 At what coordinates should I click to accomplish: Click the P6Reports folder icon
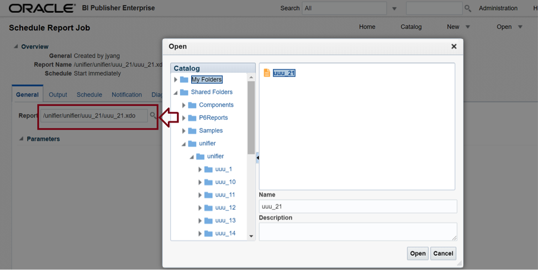pos(192,118)
